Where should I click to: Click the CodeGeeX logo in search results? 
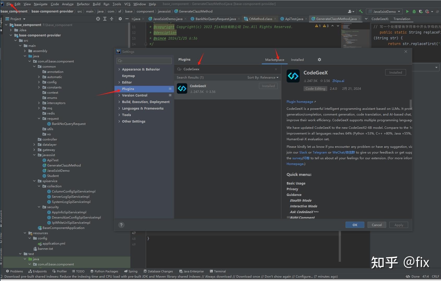182,88
